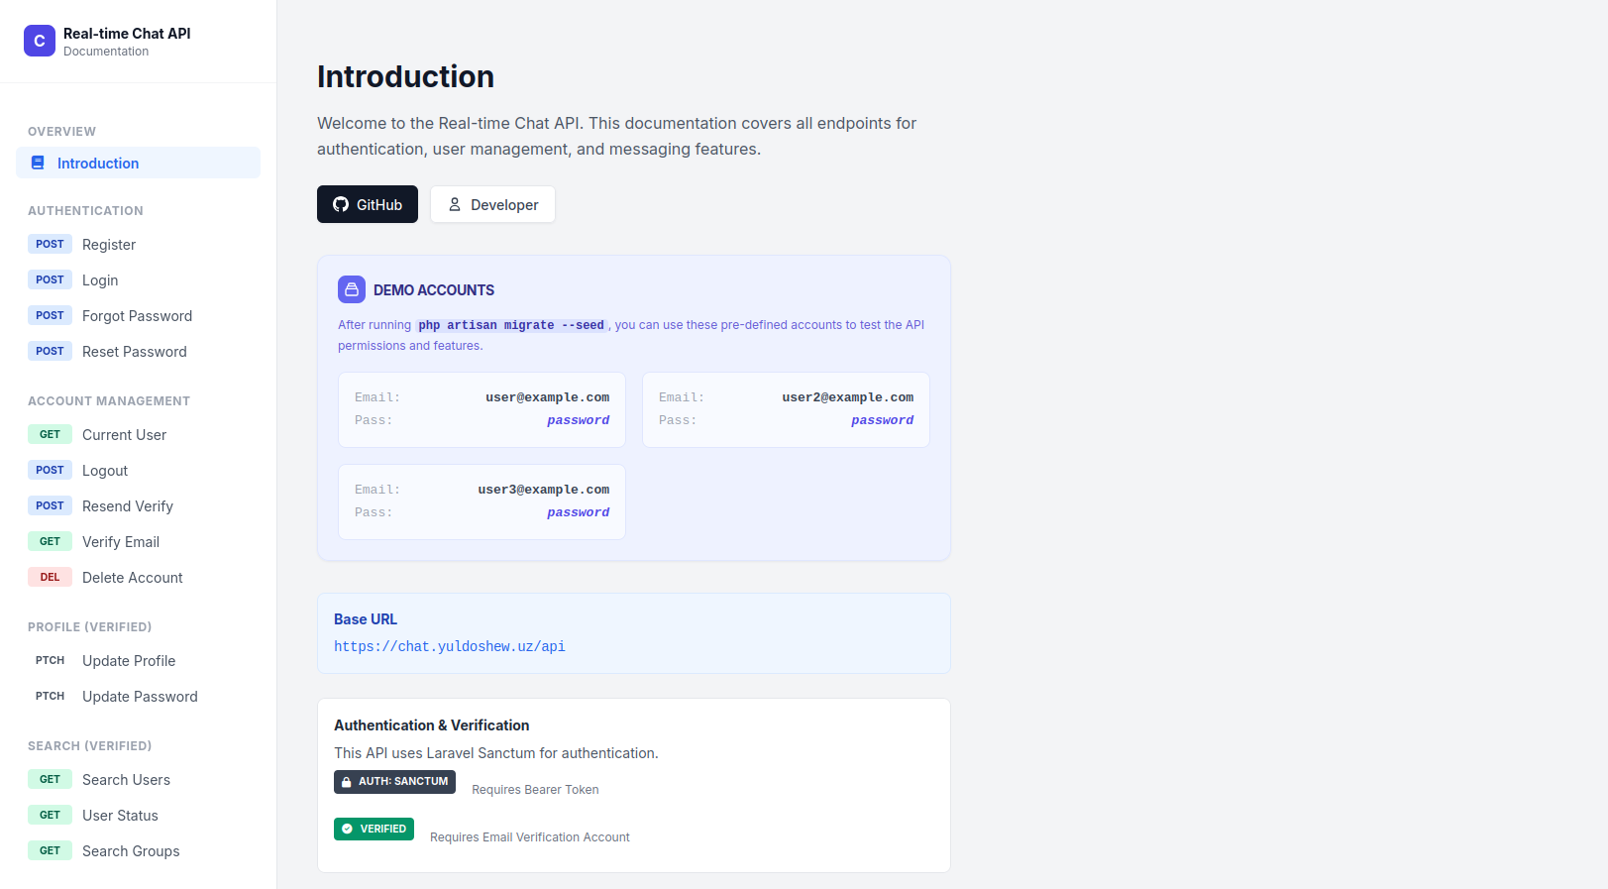Click the user@example.com demo email

tap(547, 397)
